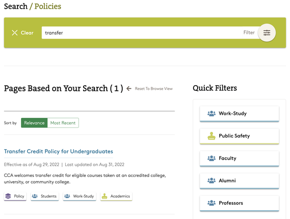
Task: Select the Students tag on the result
Action: (x=45, y=196)
